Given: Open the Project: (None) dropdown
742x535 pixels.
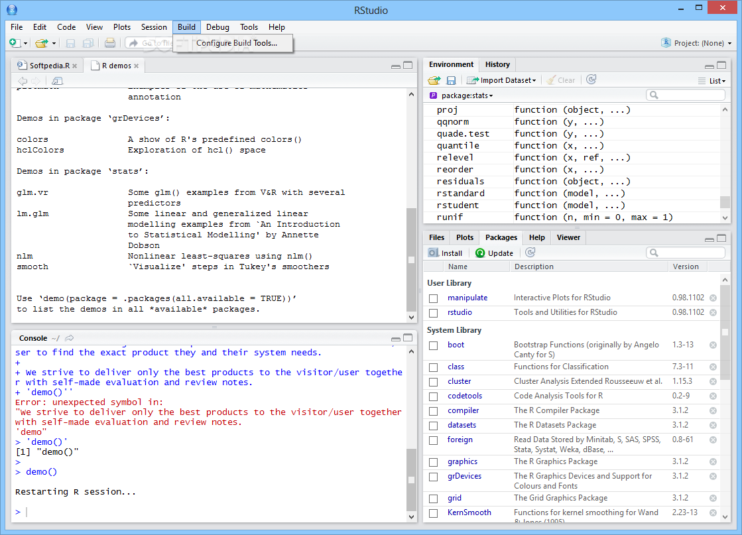Looking at the screenshot, I should click(x=696, y=43).
